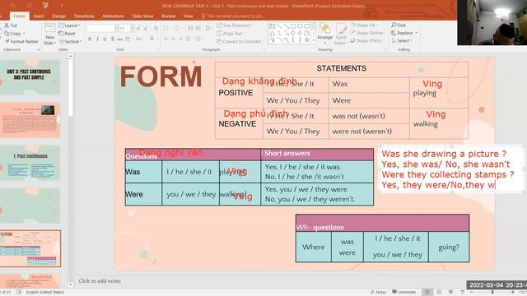Toggle text Shadow formatting

point(112,39)
